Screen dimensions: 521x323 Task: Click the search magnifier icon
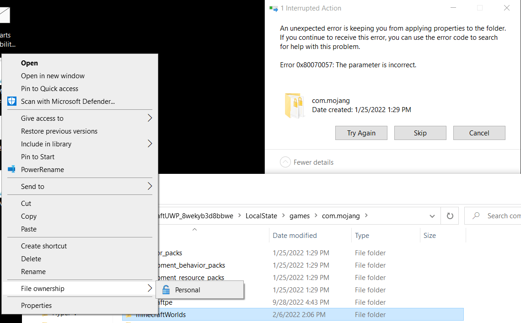(476, 215)
